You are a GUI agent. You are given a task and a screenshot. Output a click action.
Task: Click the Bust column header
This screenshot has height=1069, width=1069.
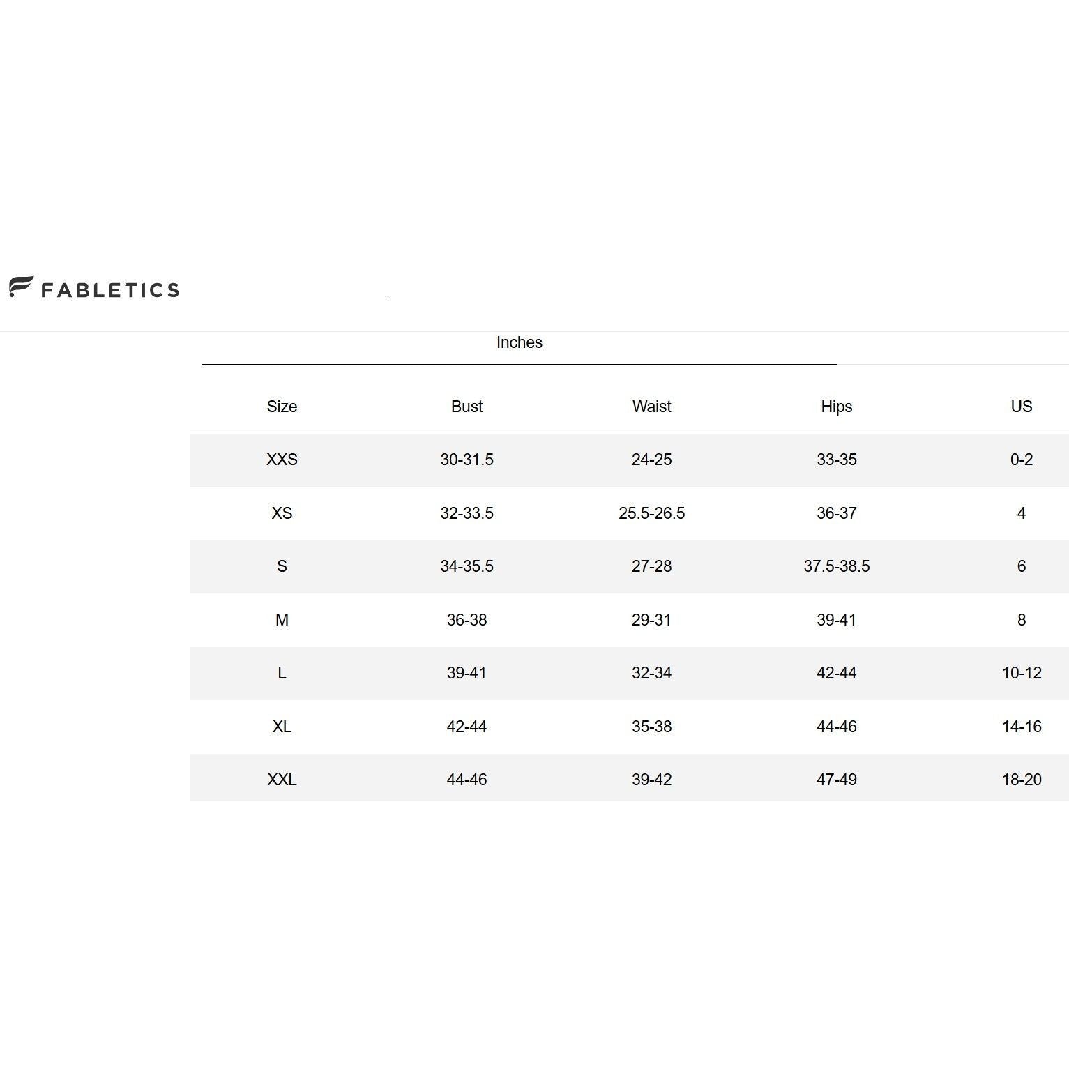point(467,407)
